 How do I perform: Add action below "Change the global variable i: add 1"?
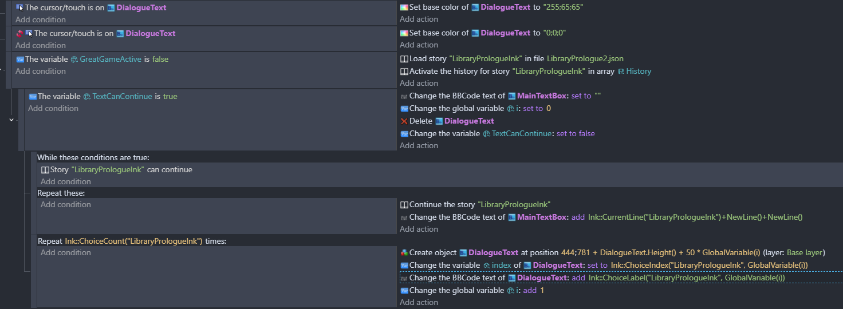(x=419, y=303)
